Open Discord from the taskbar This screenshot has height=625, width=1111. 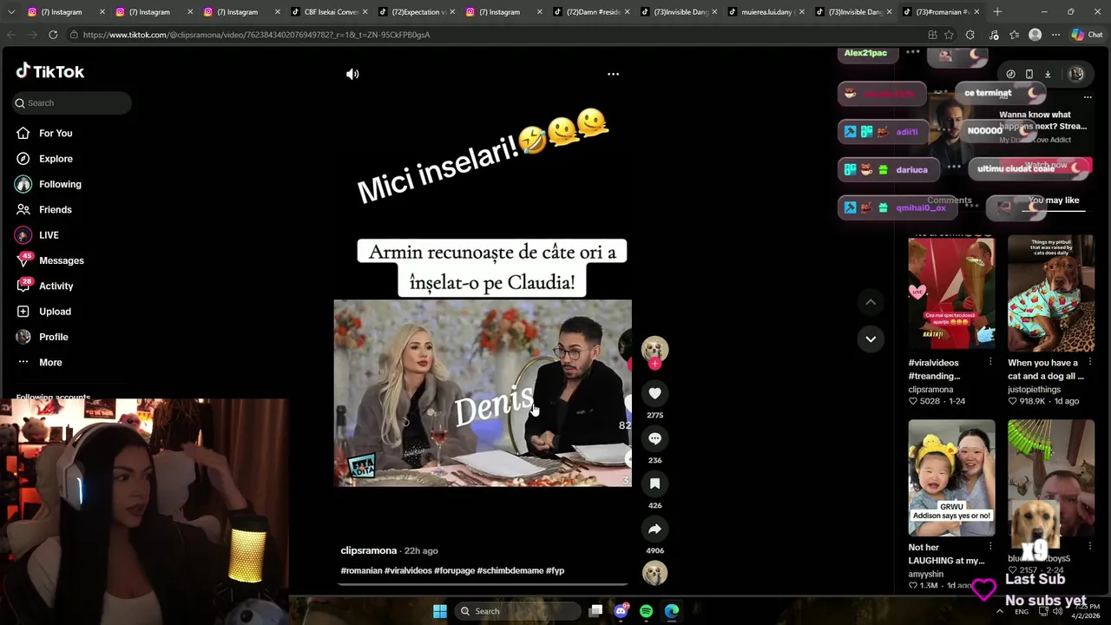click(621, 611)
